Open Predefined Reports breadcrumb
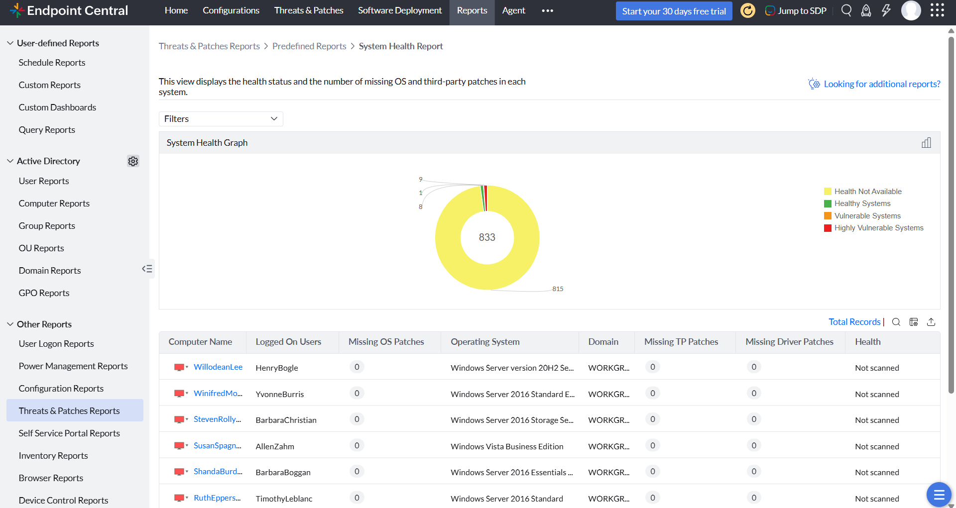The height and width of the screenshot is (508, 956). coord(309,46)
